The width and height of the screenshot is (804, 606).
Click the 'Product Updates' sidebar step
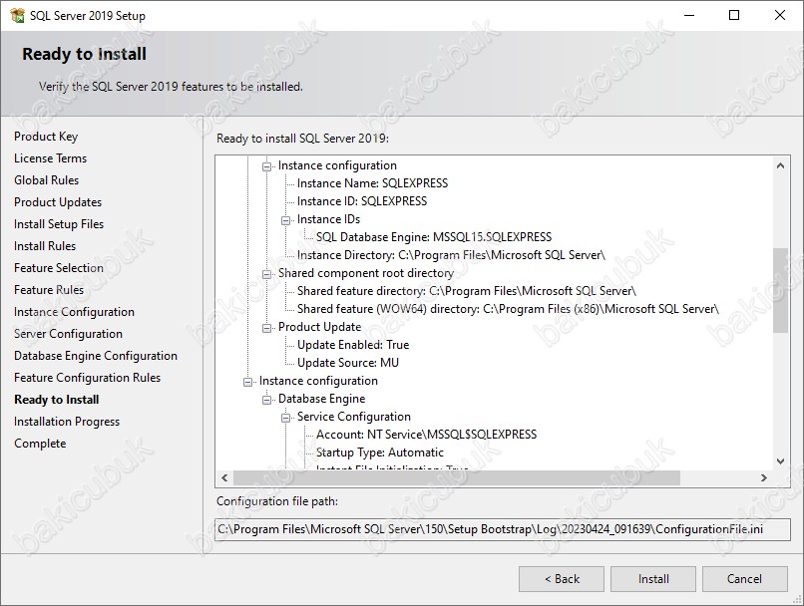pos(58,202)
